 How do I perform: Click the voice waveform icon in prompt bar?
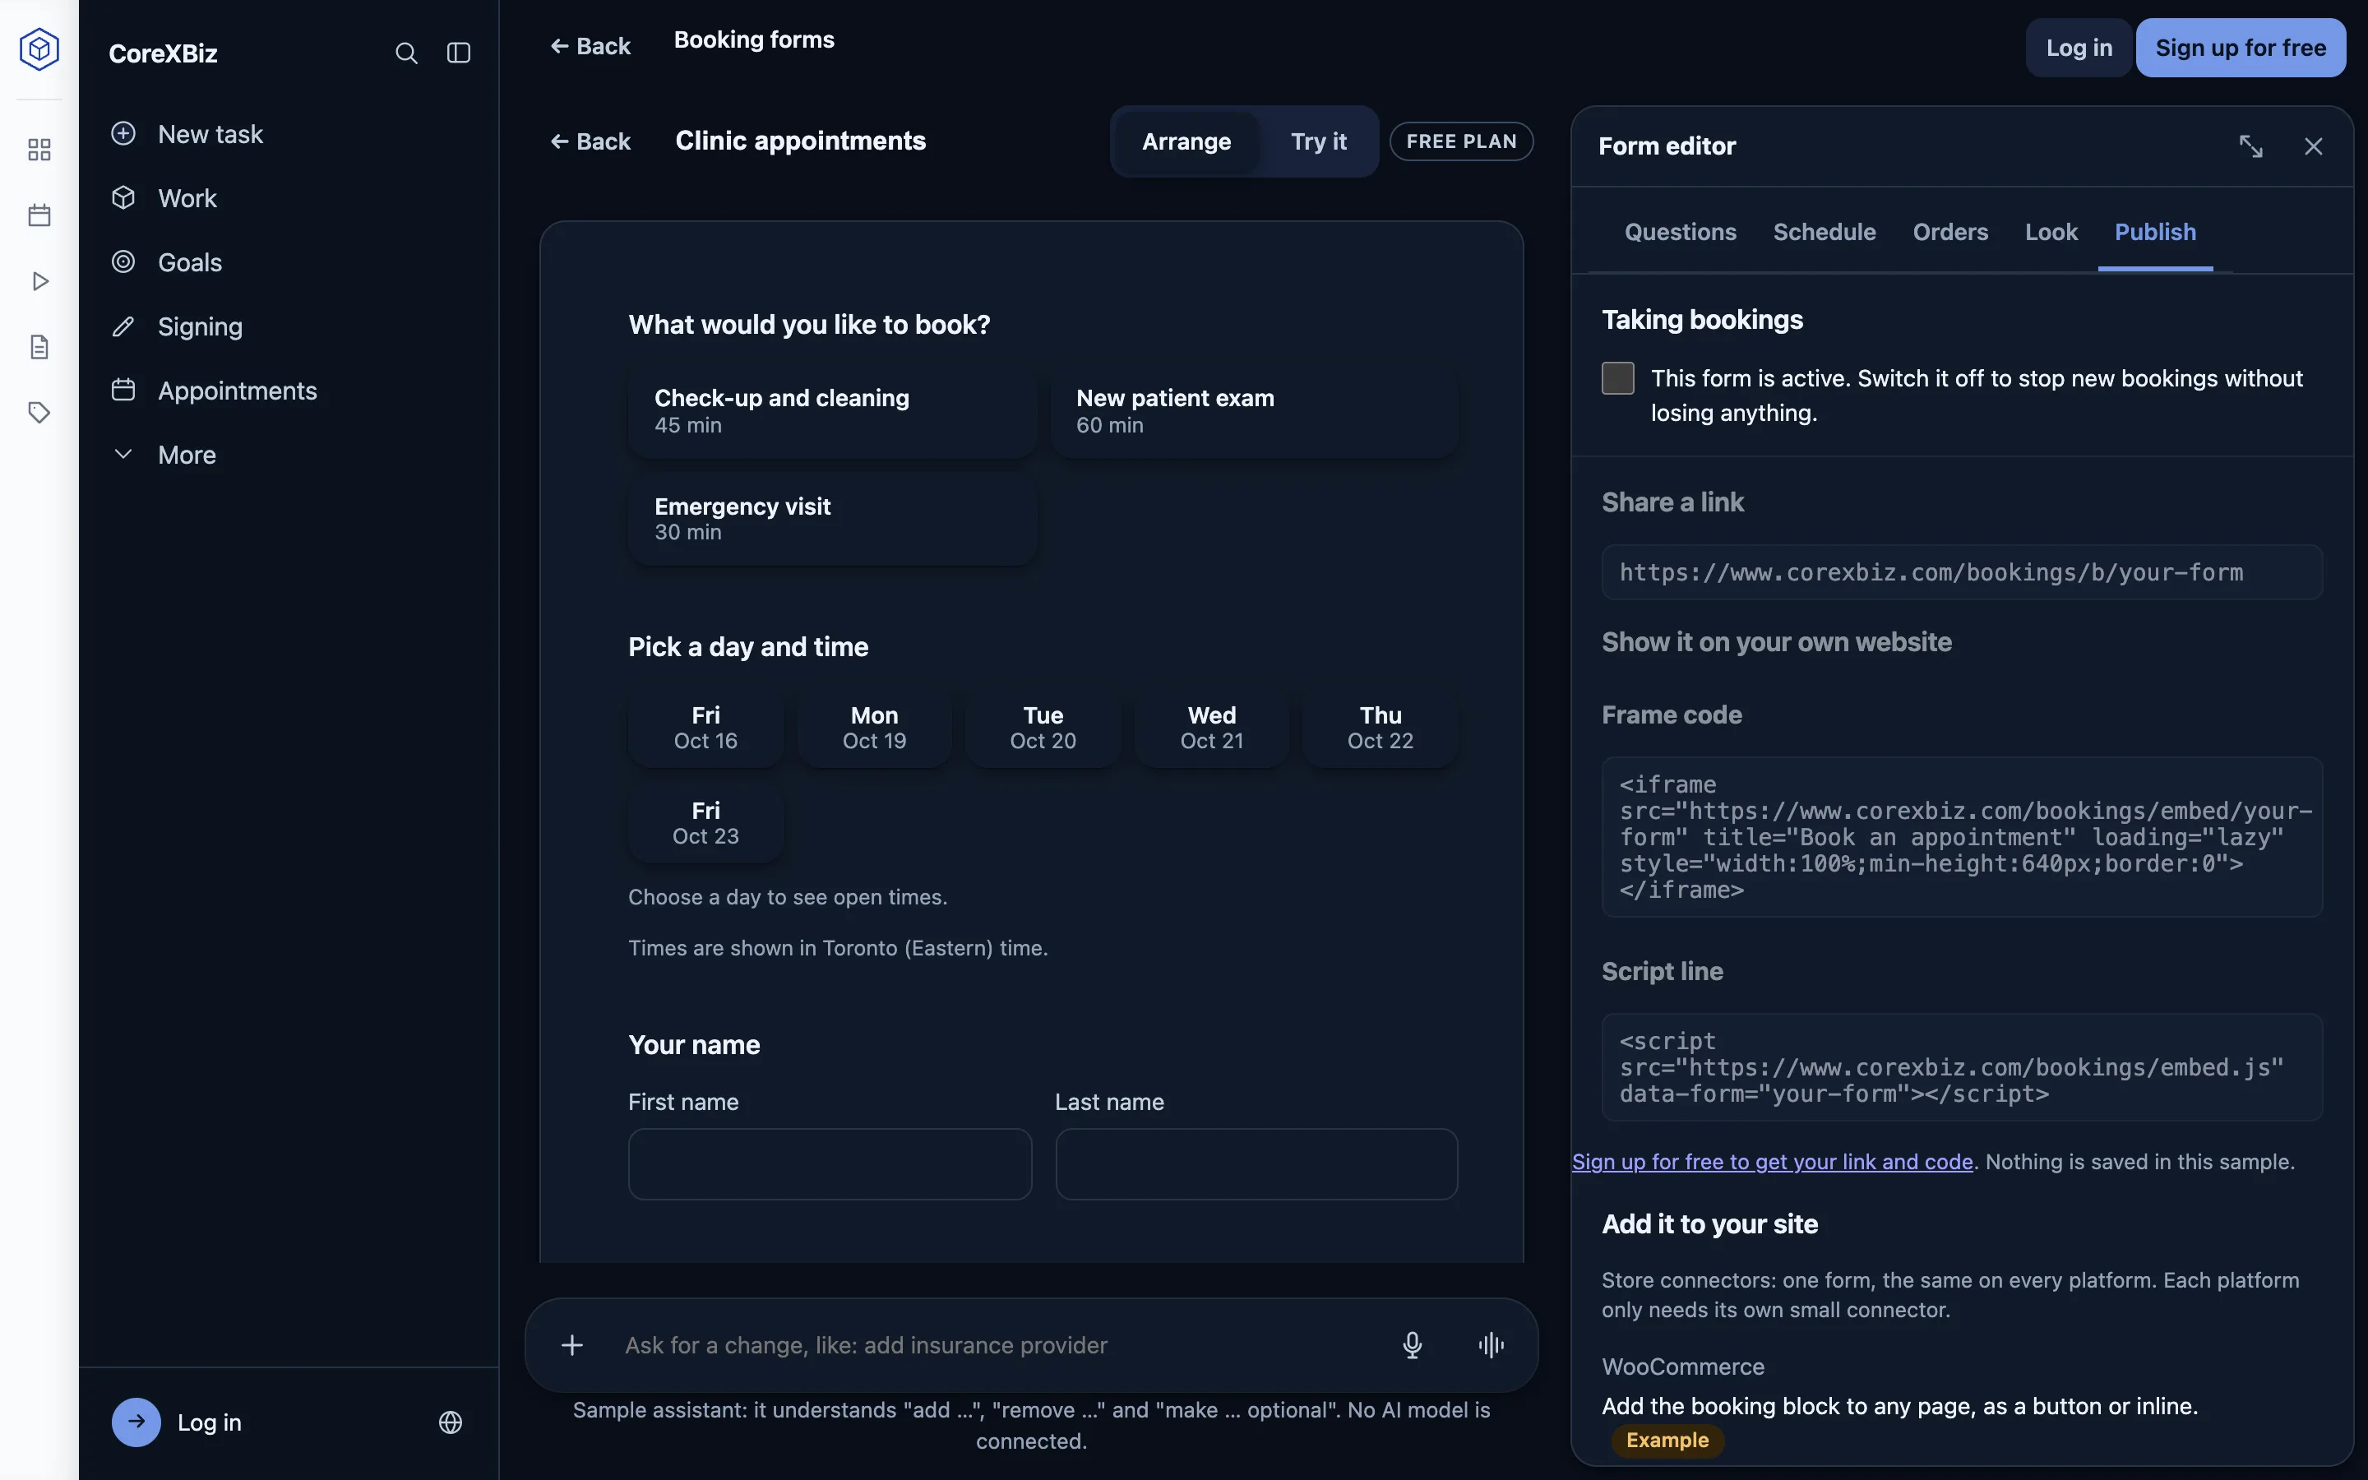click(1492, 1345)
